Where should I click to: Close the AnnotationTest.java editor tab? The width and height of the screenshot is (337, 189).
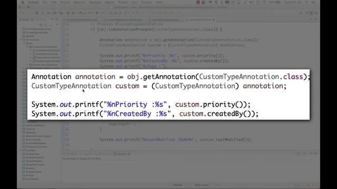[213, 20]
